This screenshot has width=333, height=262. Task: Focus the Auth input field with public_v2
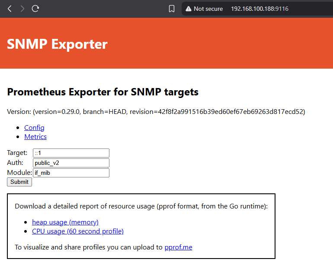[x=71, y=163]
